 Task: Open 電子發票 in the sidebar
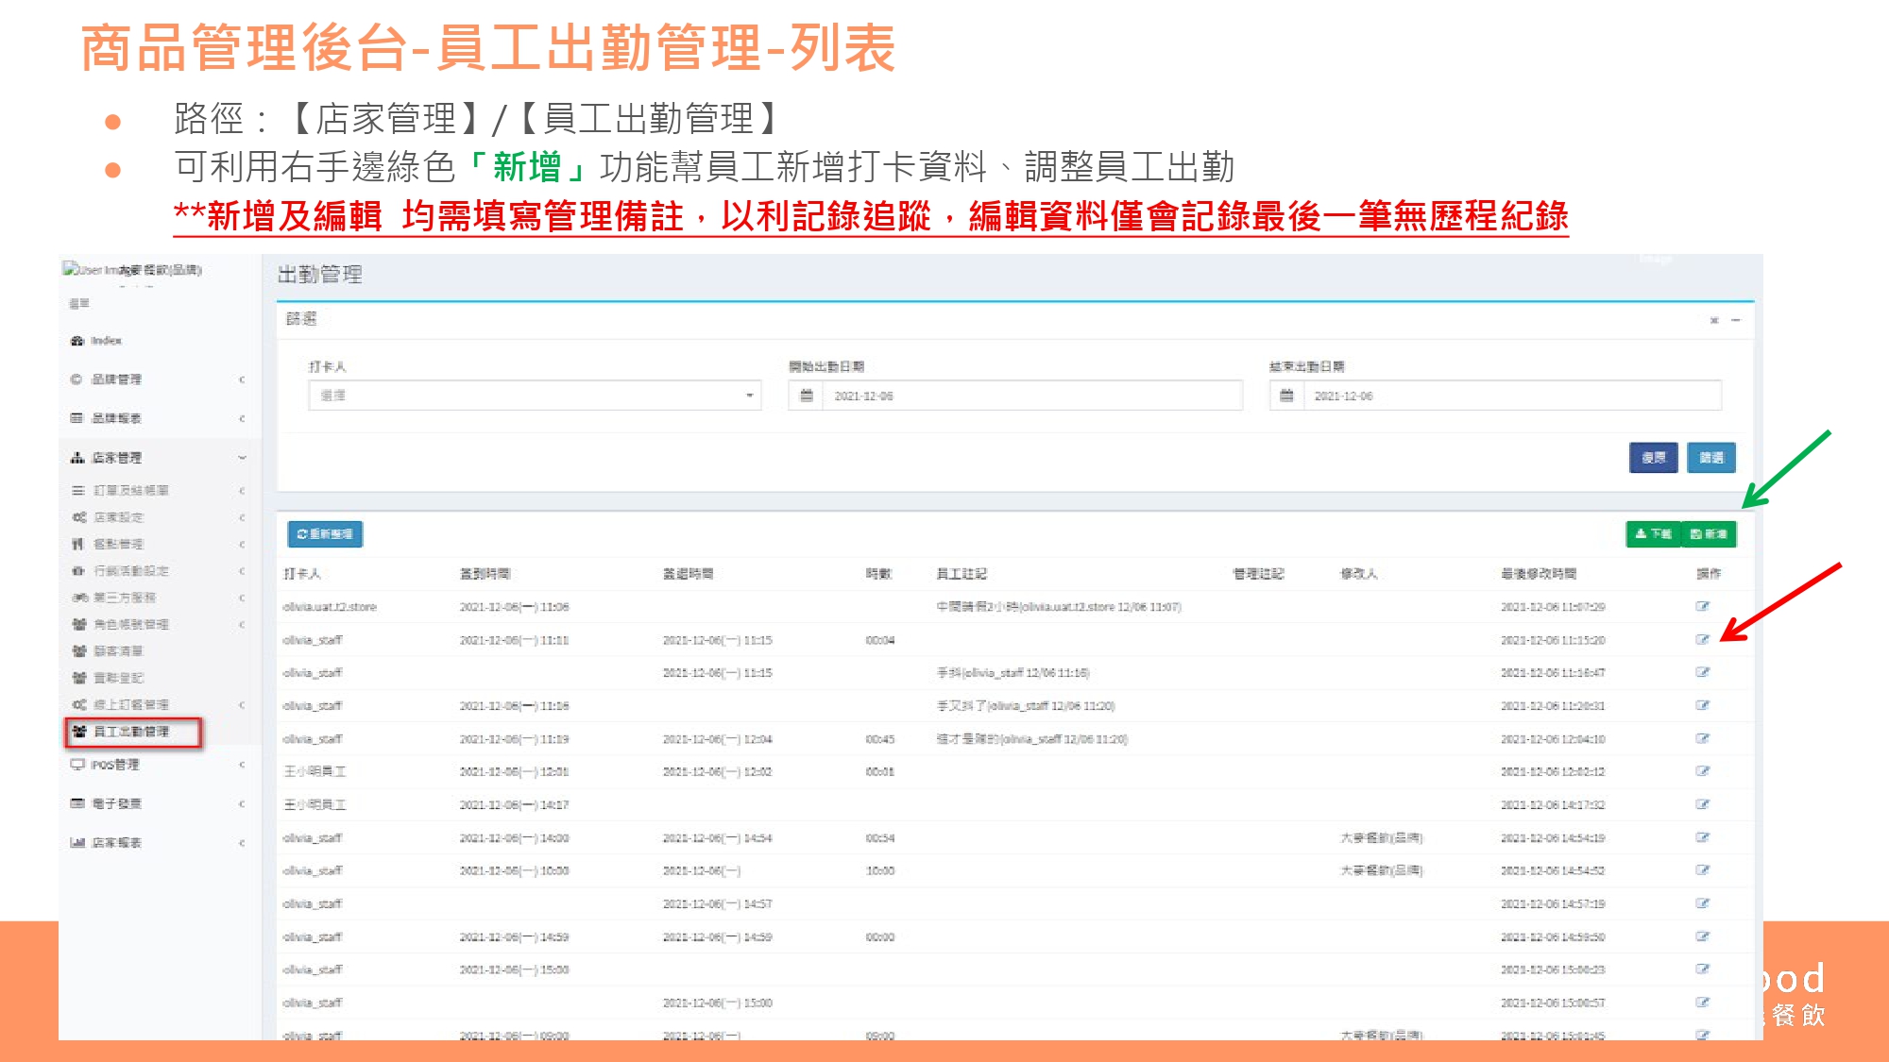coord(117,803)
